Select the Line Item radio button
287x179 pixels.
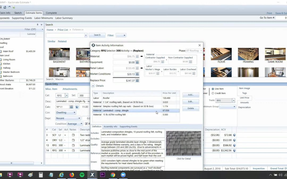tap(213, 89)
